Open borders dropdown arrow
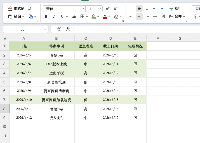Screen dimensions: 200x143 [x=87, y=17]
